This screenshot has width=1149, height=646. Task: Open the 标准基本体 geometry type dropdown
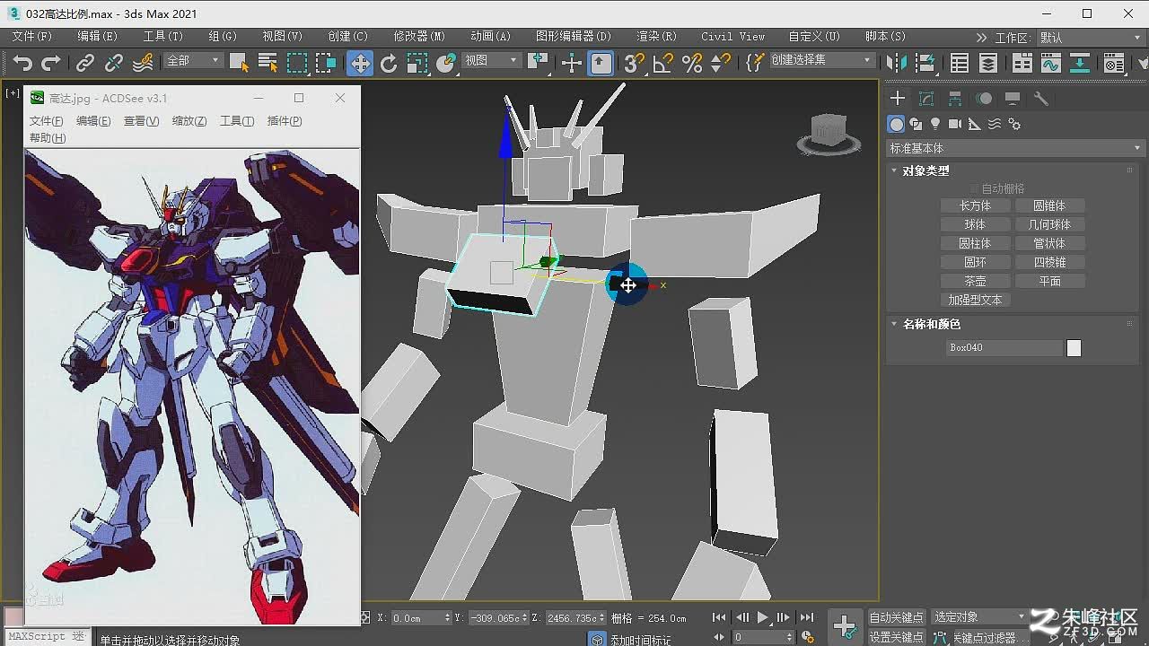pyautogui.click(x=1015, y=148)
